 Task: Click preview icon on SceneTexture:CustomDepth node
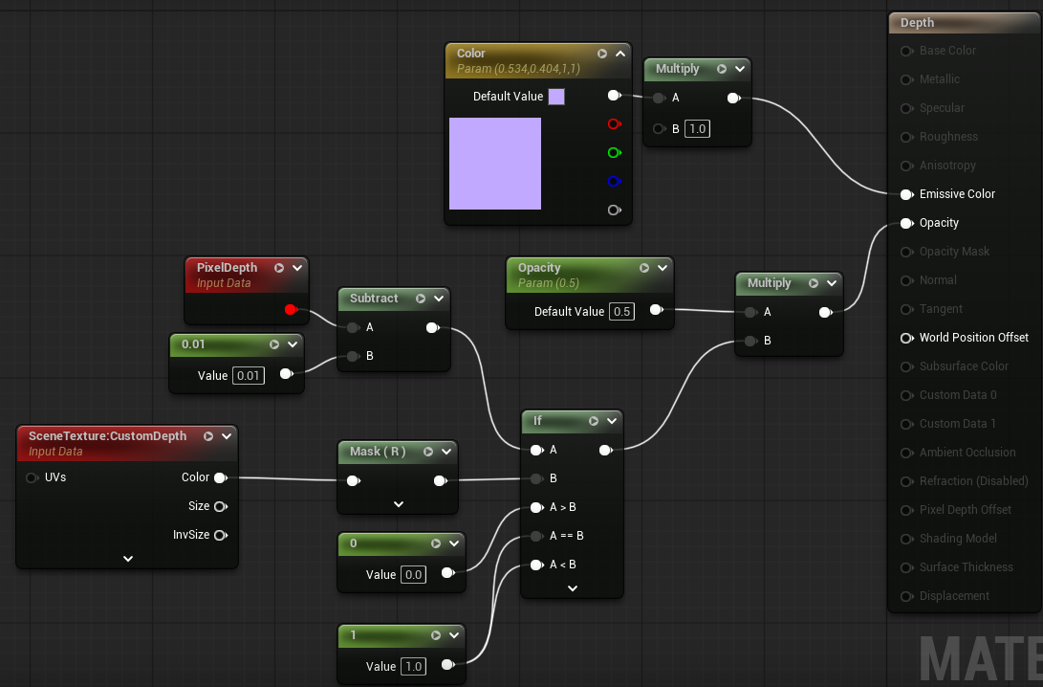[208, 436]
